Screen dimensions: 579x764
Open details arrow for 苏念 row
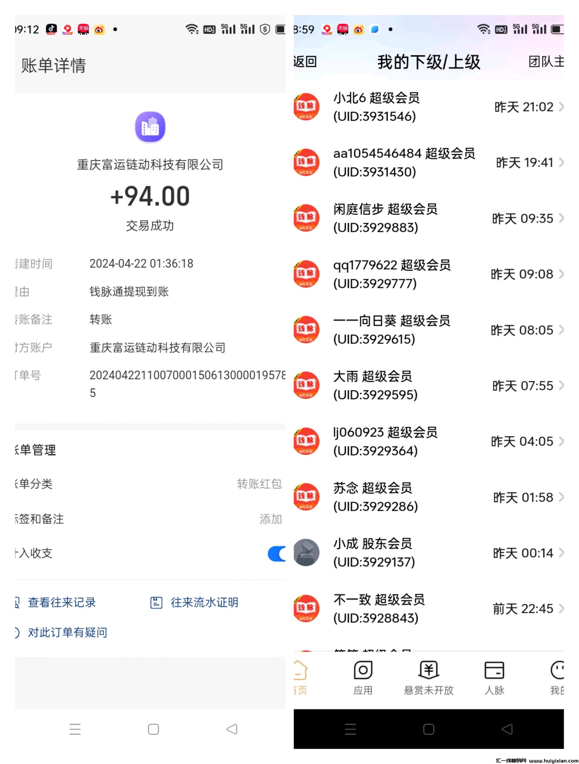(561, 497)
